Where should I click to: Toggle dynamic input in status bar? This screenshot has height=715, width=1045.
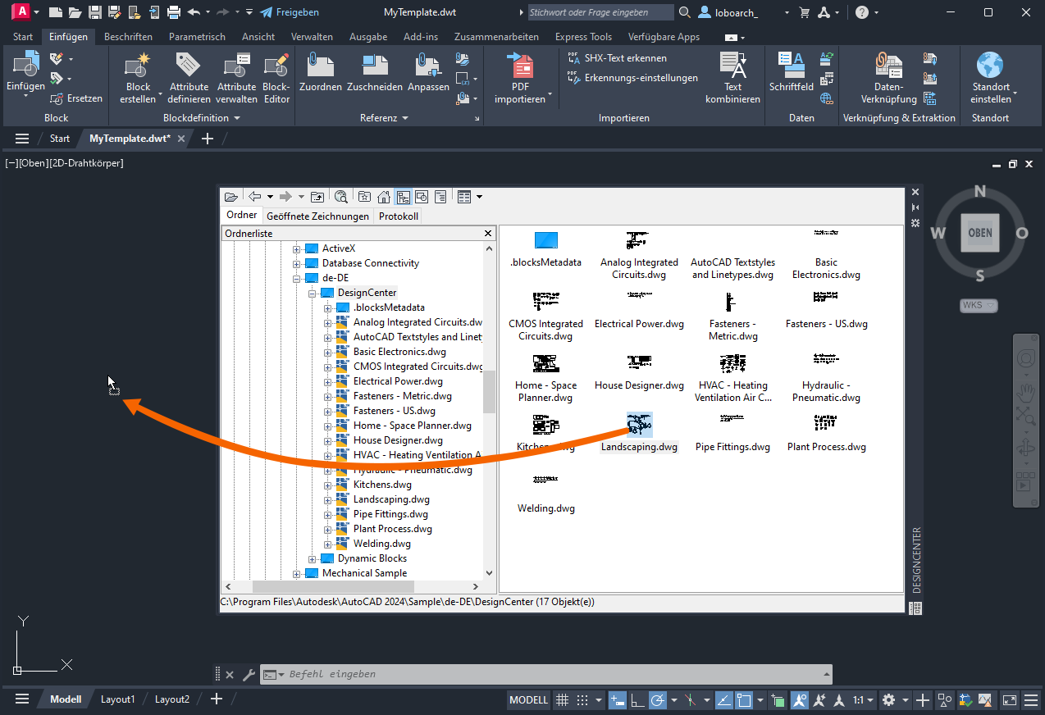pos(618,700)
